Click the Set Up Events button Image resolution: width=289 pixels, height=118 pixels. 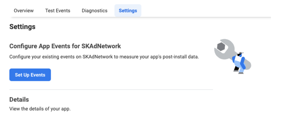point(30,75)
